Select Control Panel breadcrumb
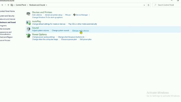 (21, 5)
